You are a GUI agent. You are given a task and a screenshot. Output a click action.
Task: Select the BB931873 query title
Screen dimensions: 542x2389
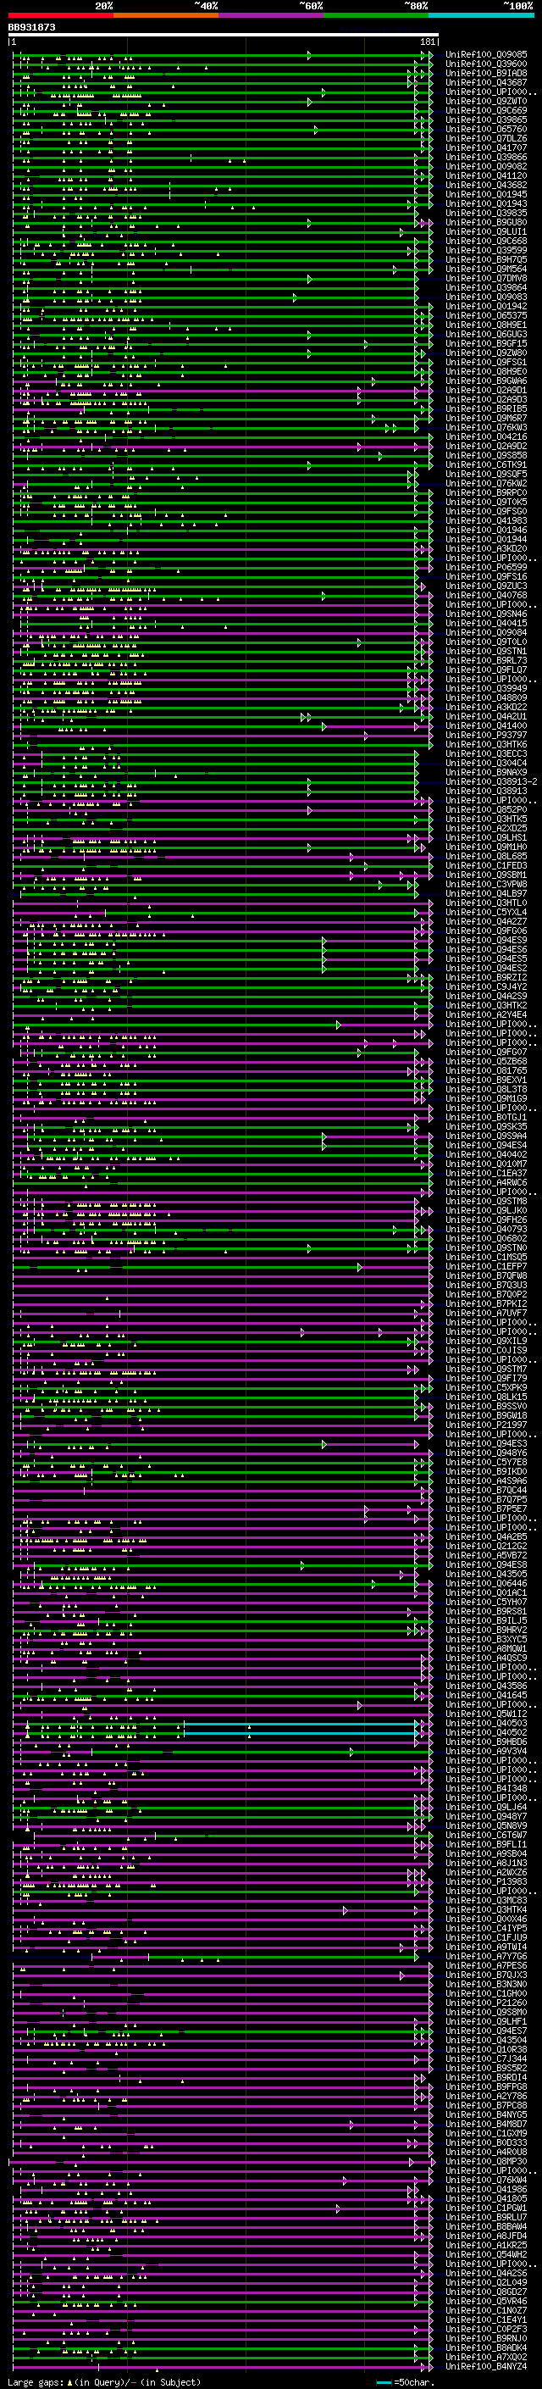[31, 28]
